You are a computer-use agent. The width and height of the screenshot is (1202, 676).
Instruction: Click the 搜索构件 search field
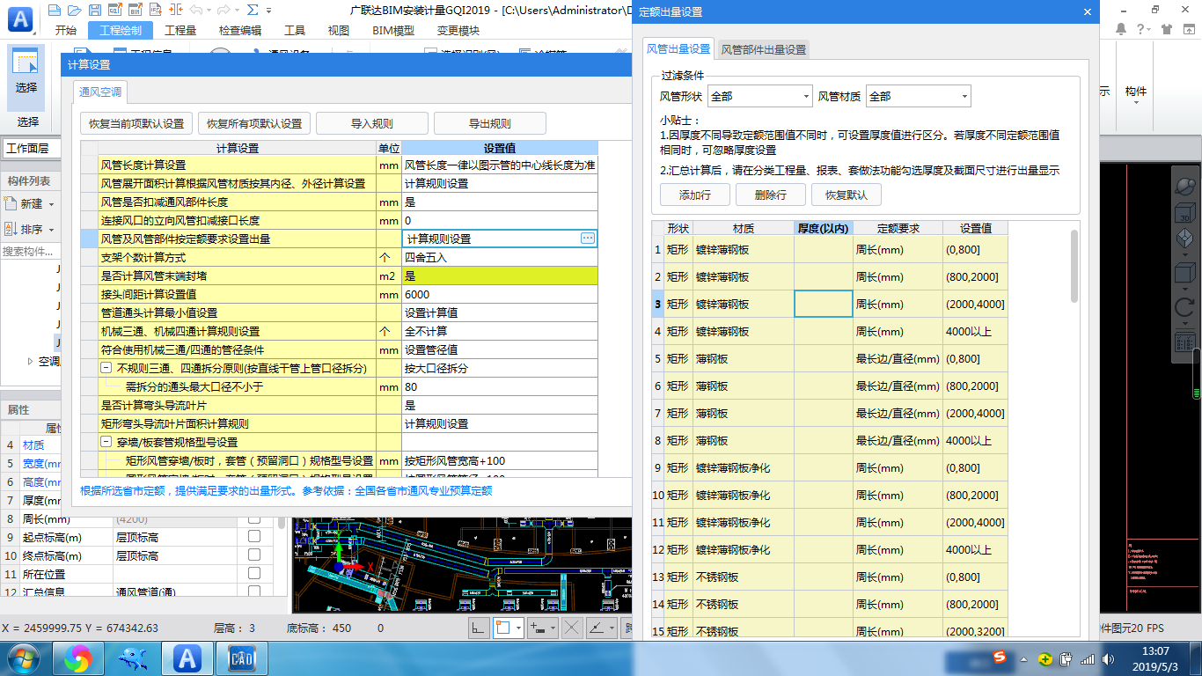31,252
